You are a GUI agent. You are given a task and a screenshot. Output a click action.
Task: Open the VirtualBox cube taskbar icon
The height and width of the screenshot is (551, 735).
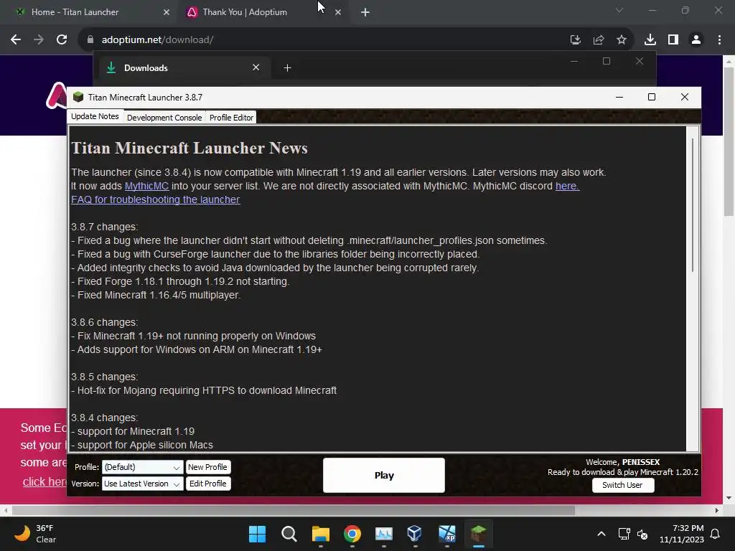click(x=415, y=534)
